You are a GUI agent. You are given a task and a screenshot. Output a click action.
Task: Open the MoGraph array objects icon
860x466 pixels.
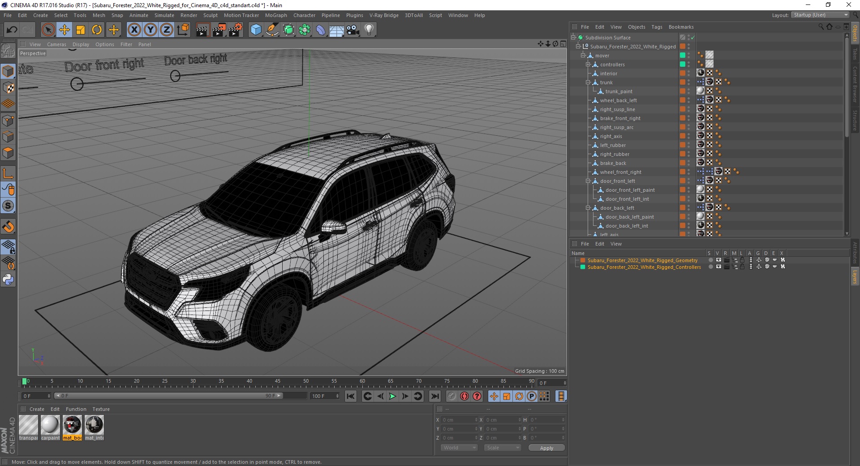pos(305,30)
